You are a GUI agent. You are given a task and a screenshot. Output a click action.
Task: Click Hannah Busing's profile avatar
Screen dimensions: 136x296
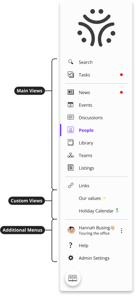point(71,230)
